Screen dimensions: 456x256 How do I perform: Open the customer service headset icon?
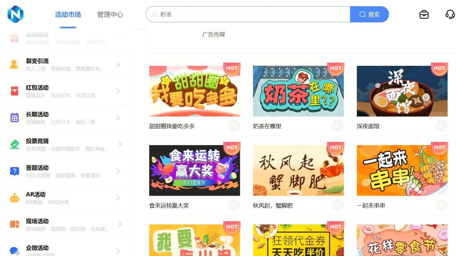[x=450, y=14]
